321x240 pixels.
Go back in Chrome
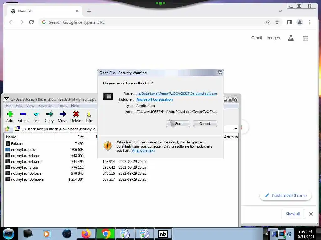(11, 22)
